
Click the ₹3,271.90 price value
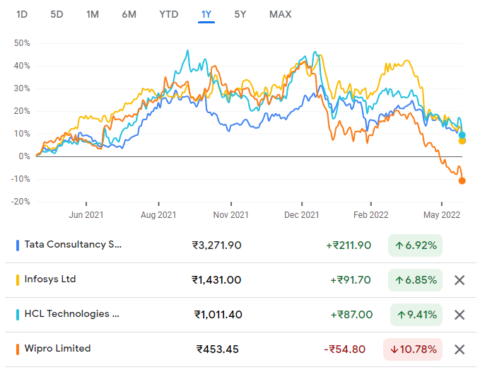coord(217,245)
